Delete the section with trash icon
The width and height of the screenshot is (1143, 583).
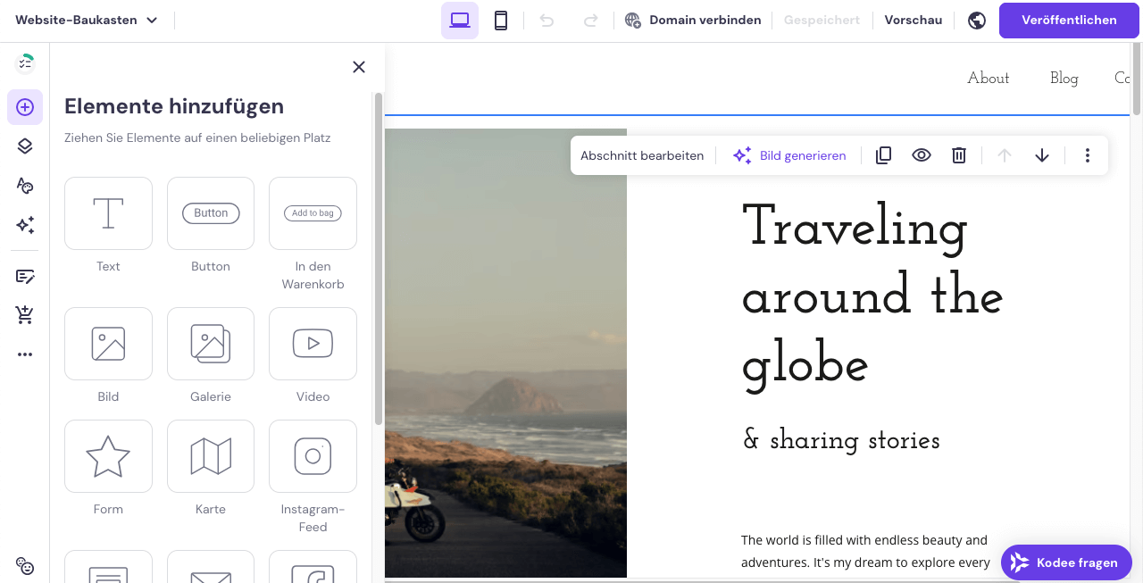coord(959,155)
